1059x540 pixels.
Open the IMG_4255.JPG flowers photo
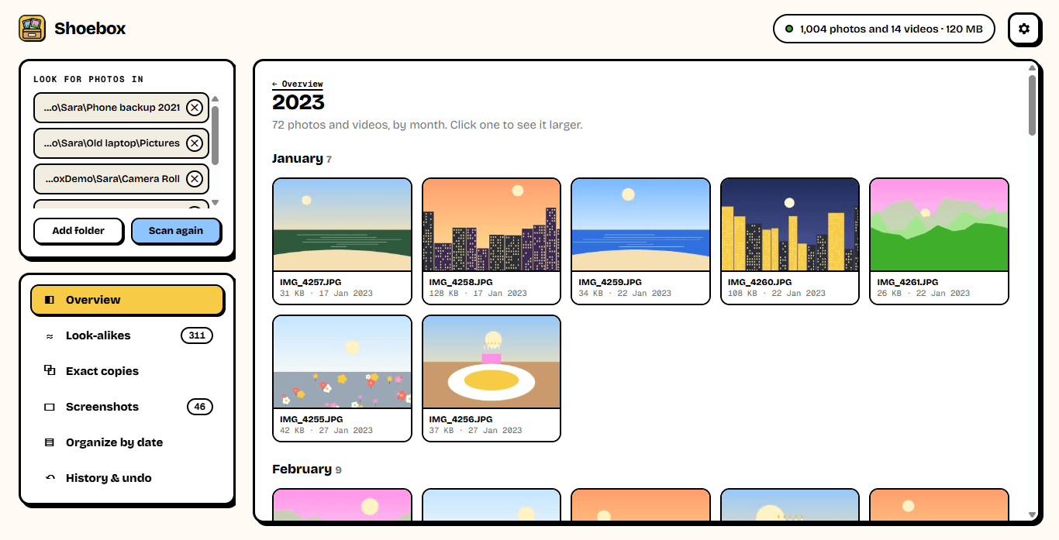[x=342, y=379]
